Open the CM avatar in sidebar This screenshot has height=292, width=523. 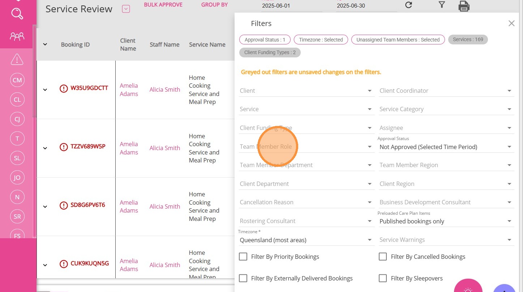coord(17,80)
